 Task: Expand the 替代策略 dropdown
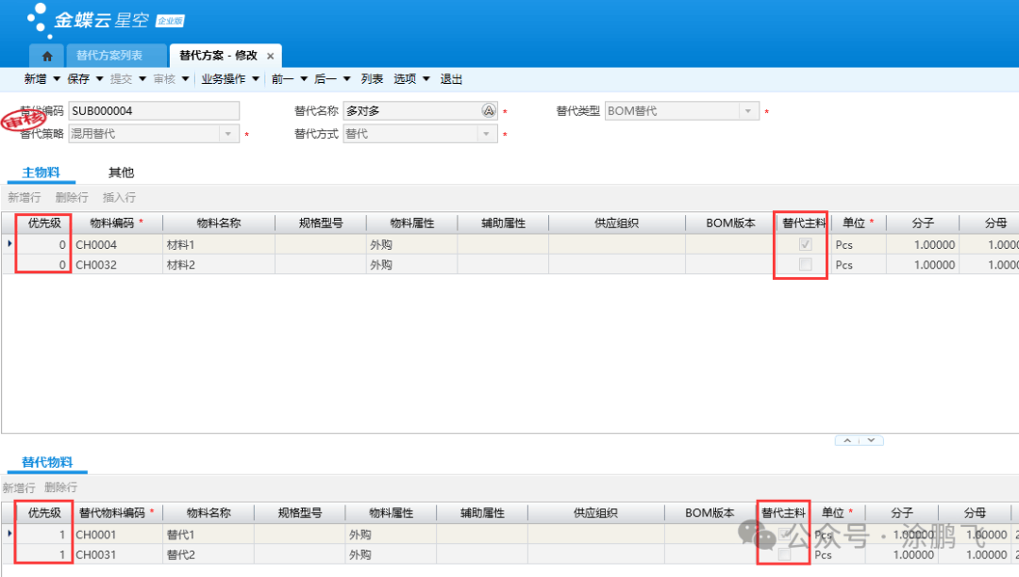click(229, 134)
